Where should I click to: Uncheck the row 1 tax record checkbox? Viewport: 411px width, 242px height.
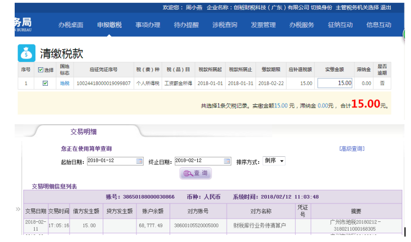point(45,83)
